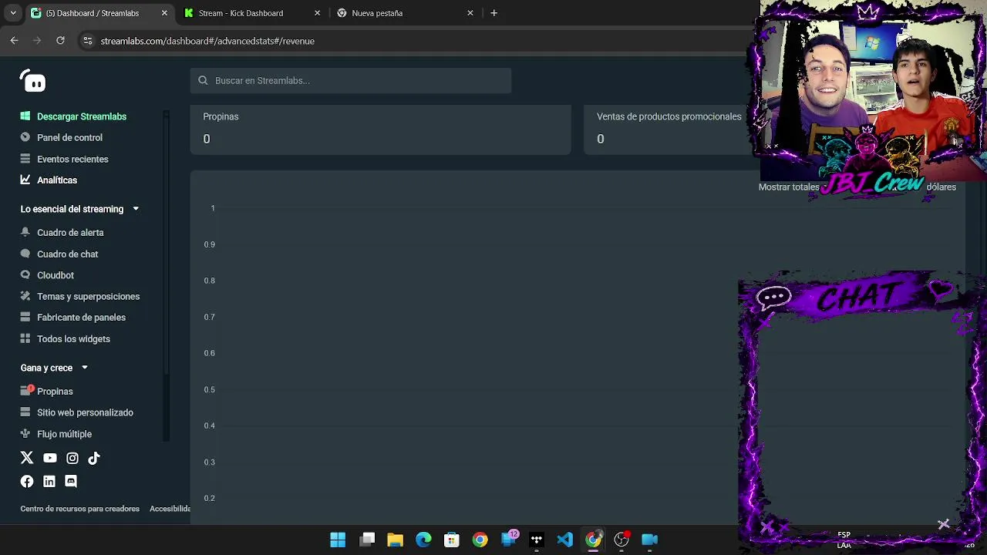Screen dimensions: 987x555
Task: Click the TikTok social icon
Action: point(94,458)
